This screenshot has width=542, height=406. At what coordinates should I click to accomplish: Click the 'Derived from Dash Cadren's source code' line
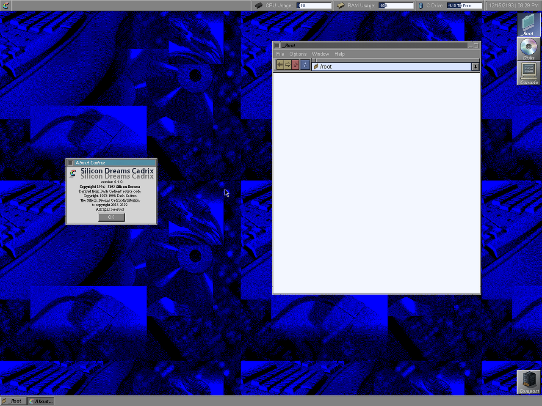110,191
